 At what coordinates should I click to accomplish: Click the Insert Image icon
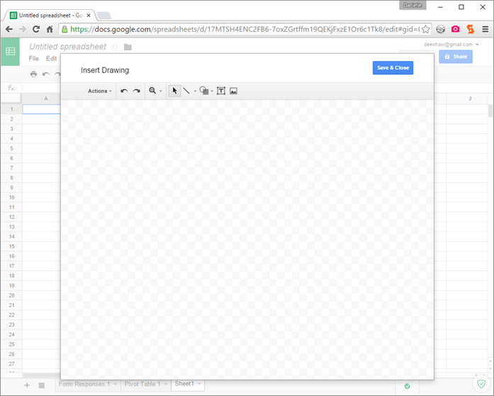pos(233,91)
